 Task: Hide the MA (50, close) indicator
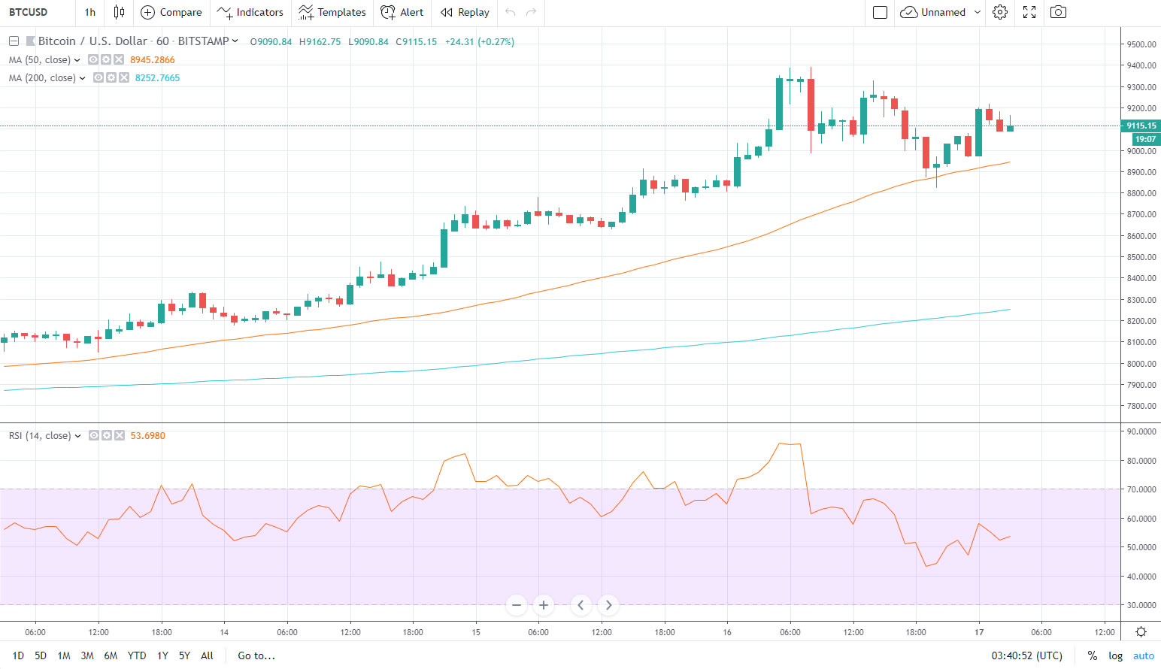tap(93, 59)
